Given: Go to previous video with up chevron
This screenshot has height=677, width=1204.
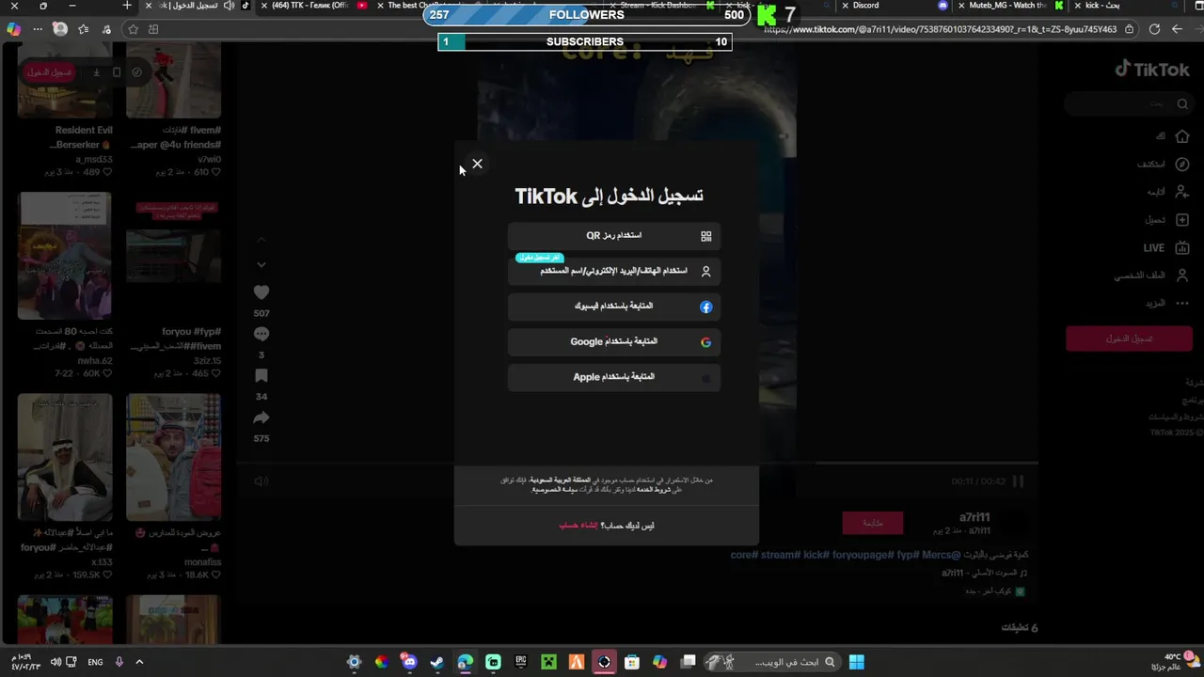Looking at the screenshot, I should (x=261, y=242).
